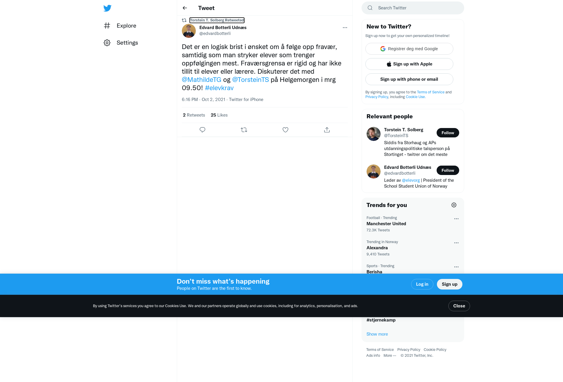Open Trends for you settings gear
Screen dimensions: 563x382
pos(454,205)
